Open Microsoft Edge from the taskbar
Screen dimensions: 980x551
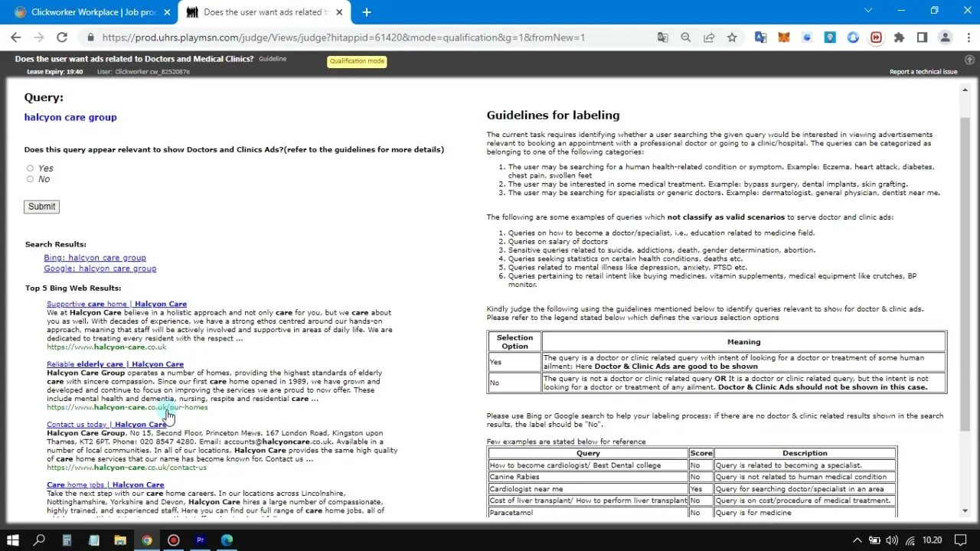click(x=227, y=540)
